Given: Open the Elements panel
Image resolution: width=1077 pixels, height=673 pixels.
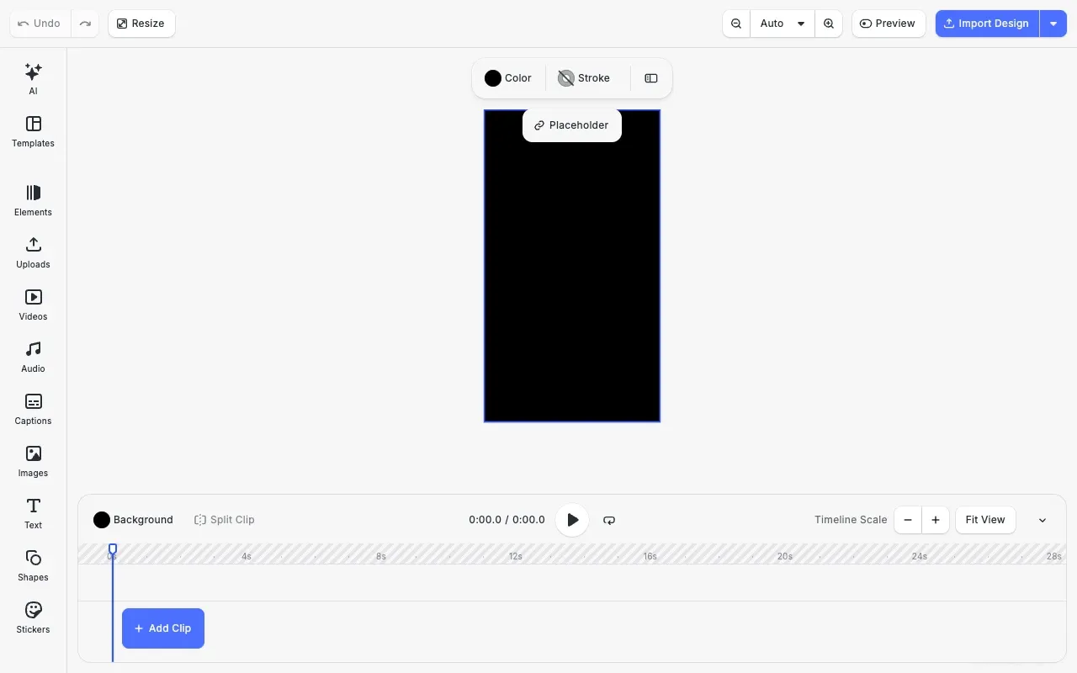Looking at the screenshot, I should (x=33, y=199).
